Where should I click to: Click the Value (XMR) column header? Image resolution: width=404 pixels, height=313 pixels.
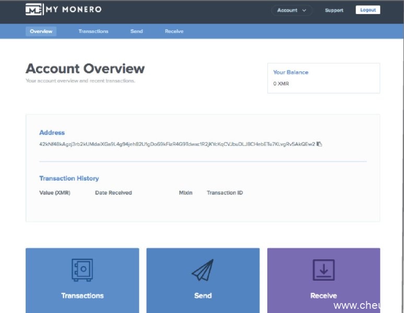(x=55, y=193)
